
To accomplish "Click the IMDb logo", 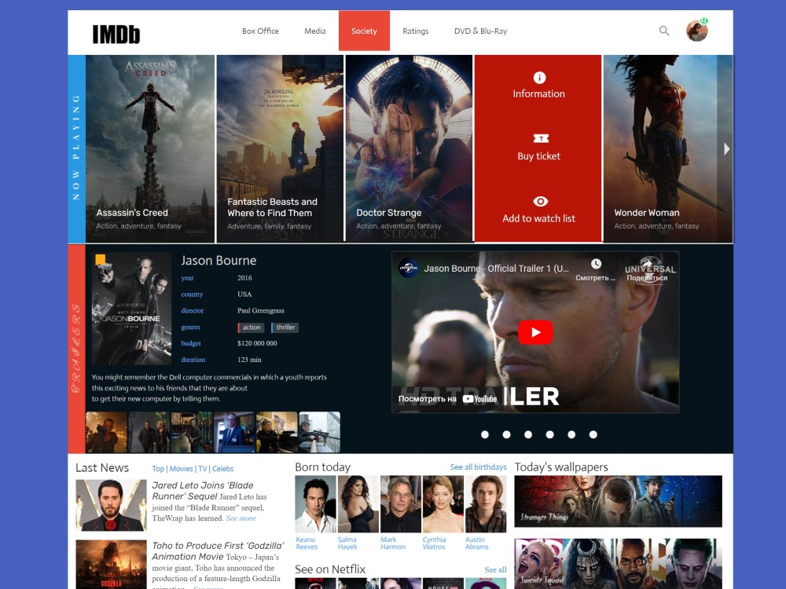I will 116,34.
